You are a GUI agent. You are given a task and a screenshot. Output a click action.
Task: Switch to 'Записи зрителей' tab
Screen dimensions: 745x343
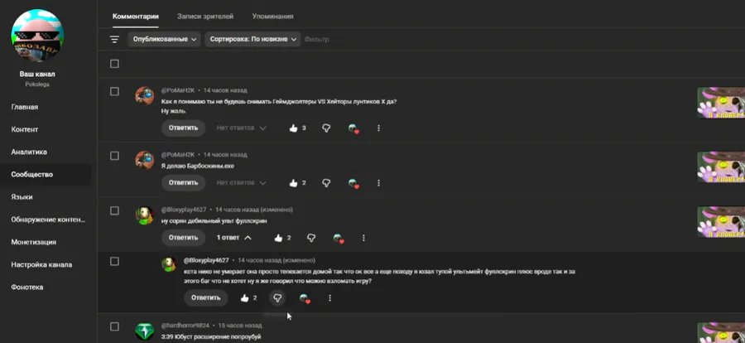coord(205,17)
